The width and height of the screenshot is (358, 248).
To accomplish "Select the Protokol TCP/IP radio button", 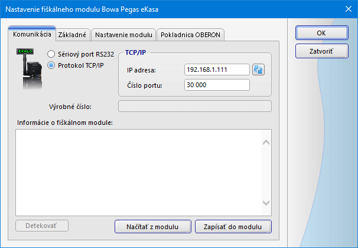I will (51, 65).
